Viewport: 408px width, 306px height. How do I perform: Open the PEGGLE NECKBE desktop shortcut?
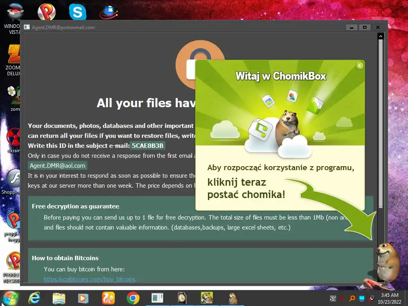pos(12,267)
